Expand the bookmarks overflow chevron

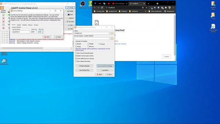point(145,11)
